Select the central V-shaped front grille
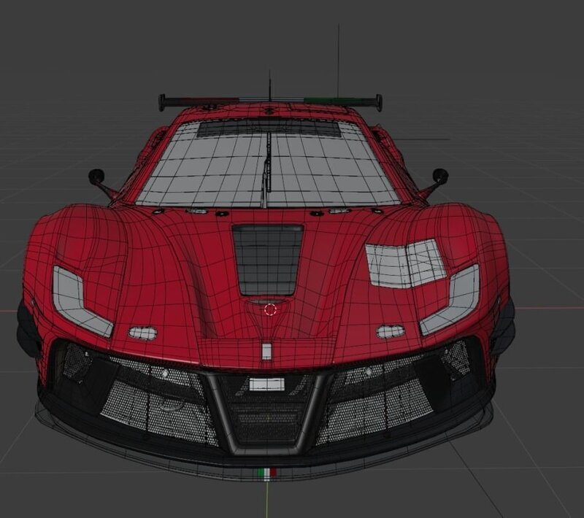This screenshot has height=518, width=584. [x=267, y=412]
